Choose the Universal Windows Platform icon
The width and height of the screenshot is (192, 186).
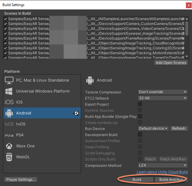(9, 91)
